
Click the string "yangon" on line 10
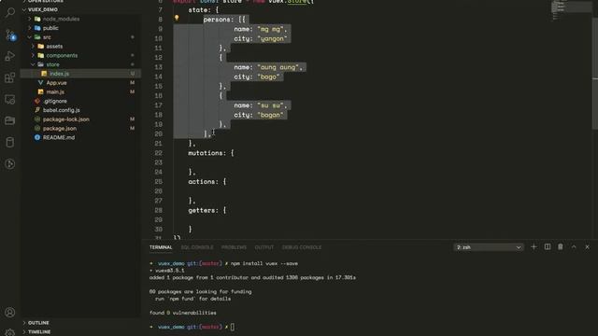coord(272,39)
